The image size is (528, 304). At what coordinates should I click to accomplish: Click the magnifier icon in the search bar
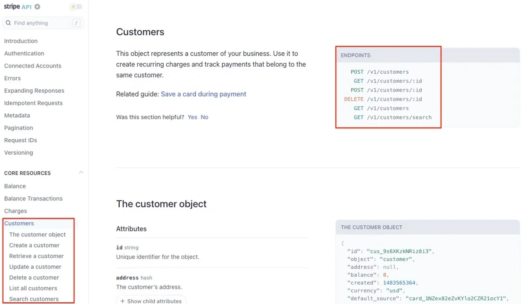(8, 22)
